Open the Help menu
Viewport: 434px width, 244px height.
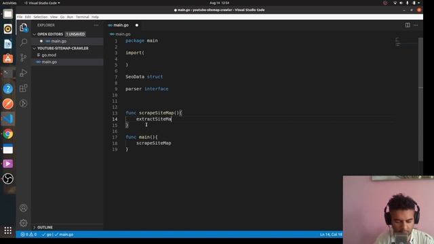click(x=95, y=17)
